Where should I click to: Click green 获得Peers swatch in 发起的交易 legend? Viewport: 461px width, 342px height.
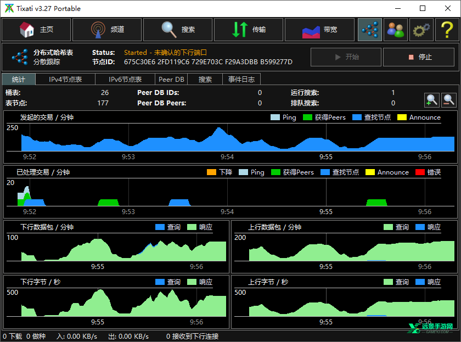(307, 117)
